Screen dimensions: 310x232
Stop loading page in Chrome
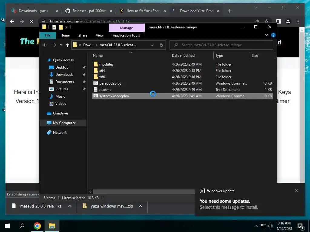(31, 21)
